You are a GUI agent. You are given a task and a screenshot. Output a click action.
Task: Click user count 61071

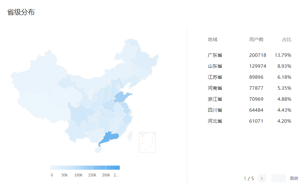click(x=256, y=121)
